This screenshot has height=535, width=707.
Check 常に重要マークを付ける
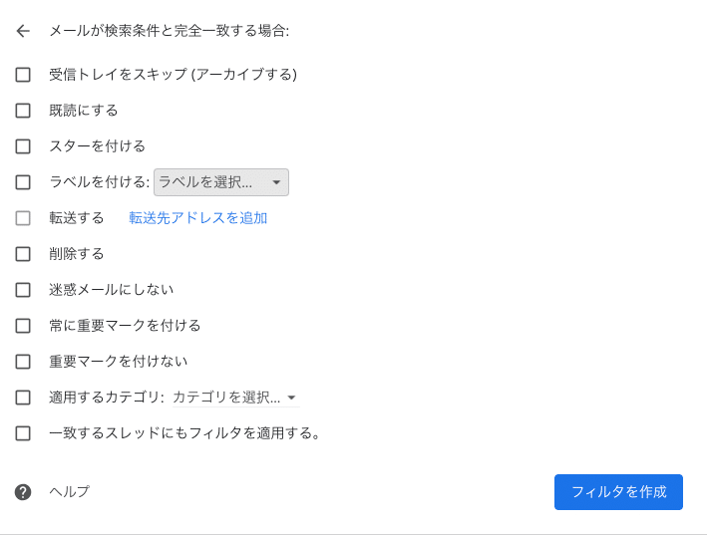[23, 326]
